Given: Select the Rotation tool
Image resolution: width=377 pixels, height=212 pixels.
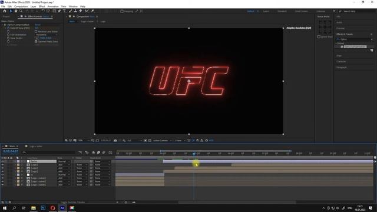Looking at the screenshot, I should point(43,11).
